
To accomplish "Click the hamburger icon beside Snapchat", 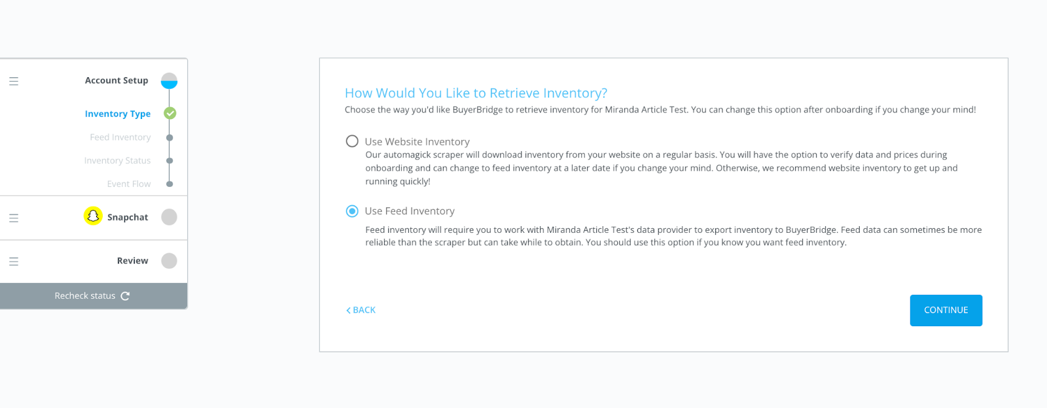I will point(14,218).
